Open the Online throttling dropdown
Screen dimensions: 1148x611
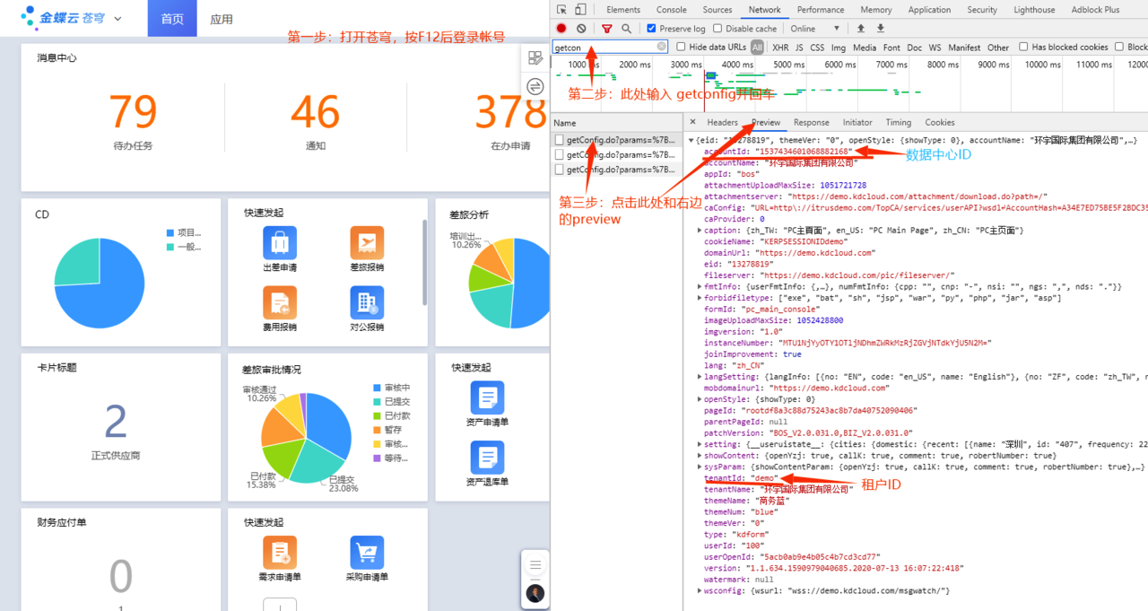pos(815,29)
